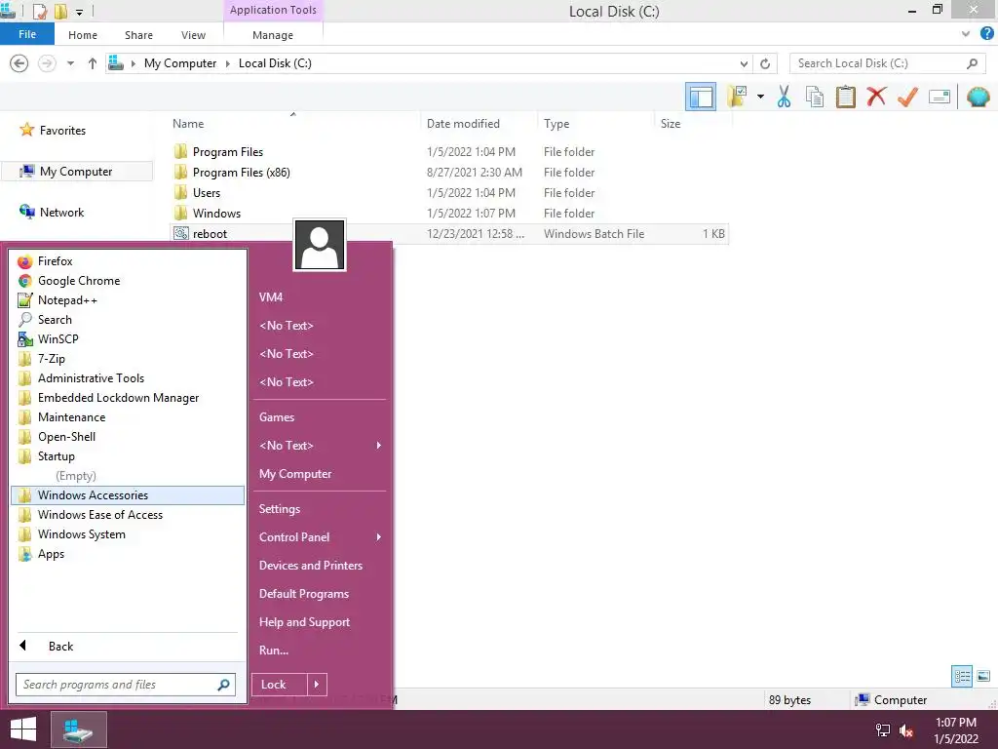The image size is (998, 749).
Task: Expand the 7-Zip folder
Action: point(128,359)
